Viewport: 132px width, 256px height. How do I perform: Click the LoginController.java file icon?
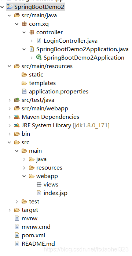tap(39, 41)
